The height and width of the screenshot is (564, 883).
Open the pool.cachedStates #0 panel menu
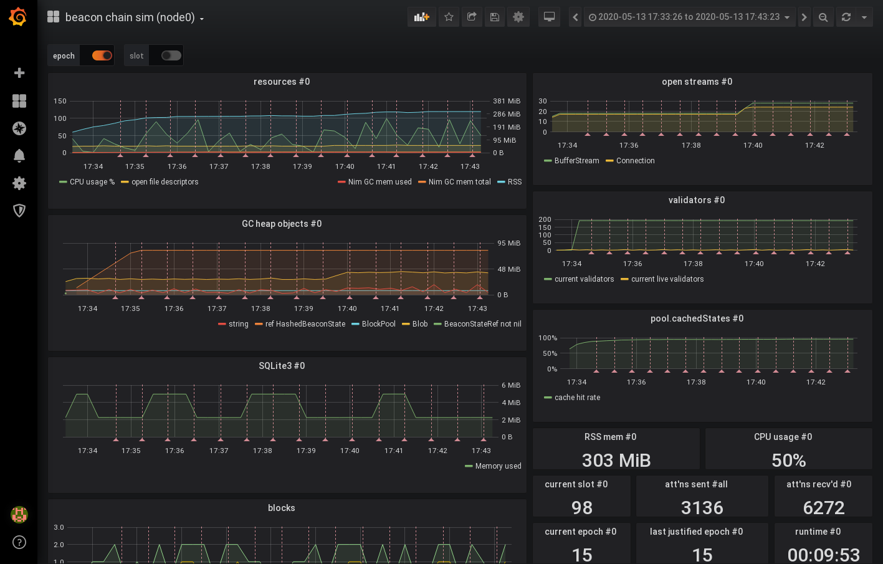(697, 318)
